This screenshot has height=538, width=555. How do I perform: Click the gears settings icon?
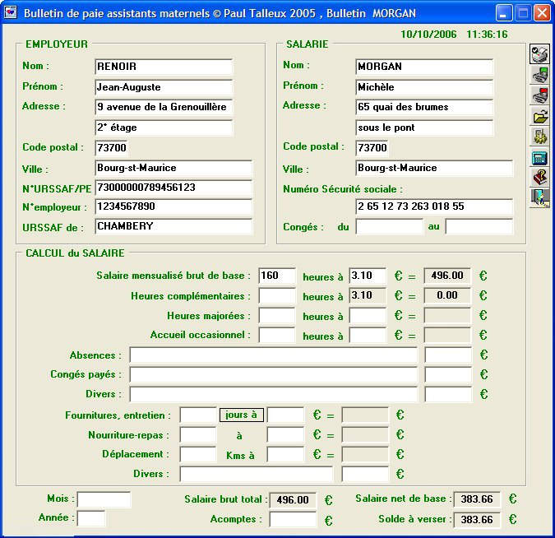point(539,136)
